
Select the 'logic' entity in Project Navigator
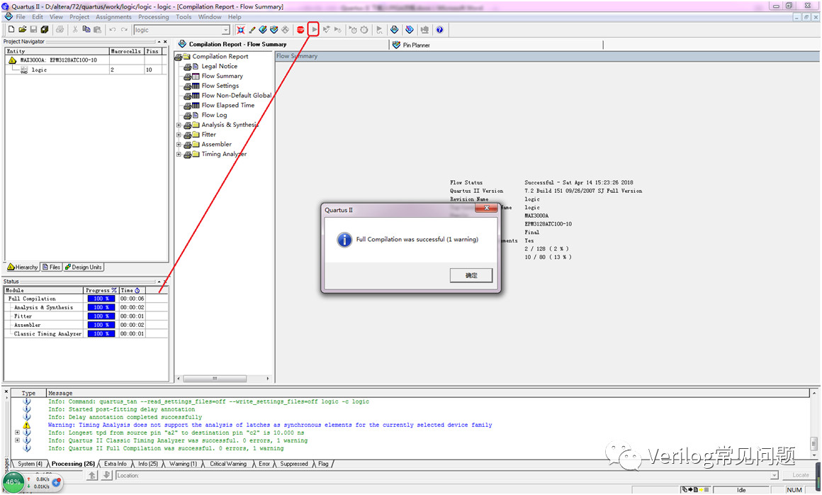(39, 69)
